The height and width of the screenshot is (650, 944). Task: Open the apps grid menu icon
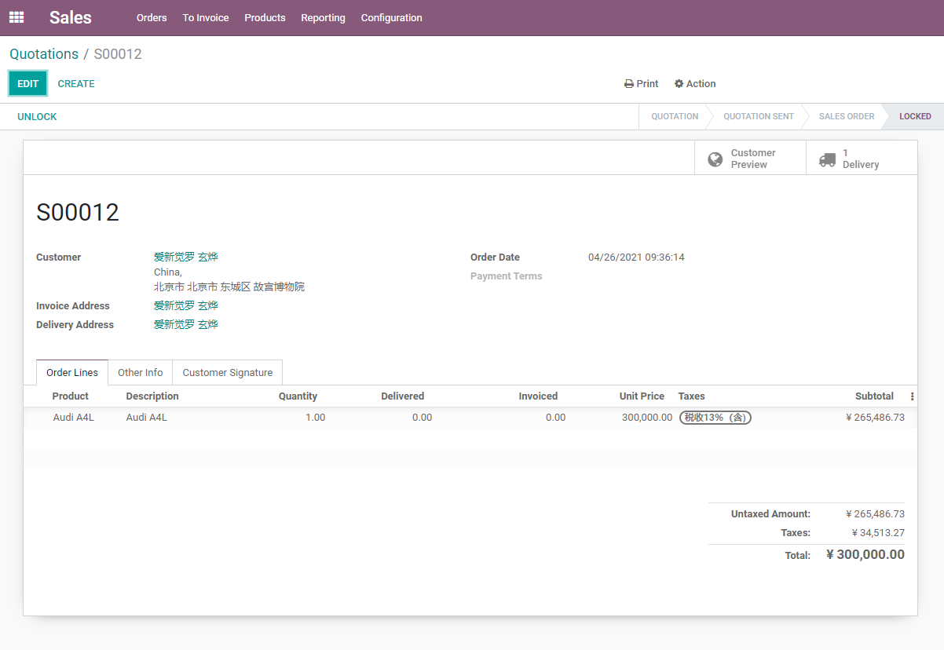point(16,17)
